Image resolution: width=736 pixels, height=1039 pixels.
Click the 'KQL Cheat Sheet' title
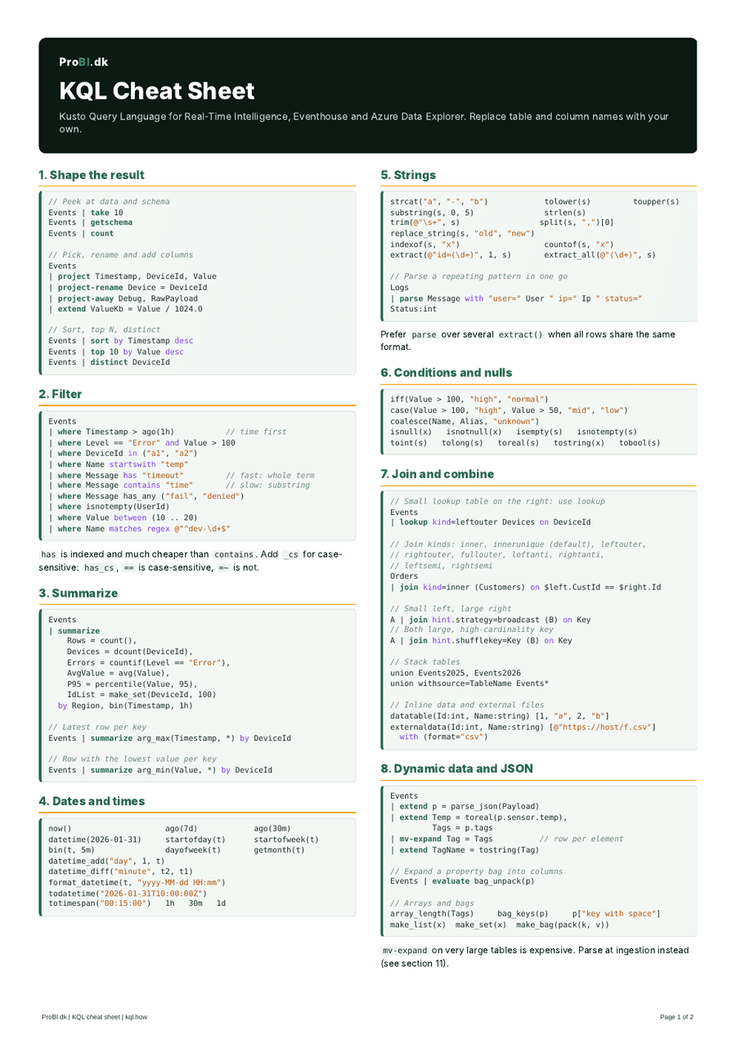pos(157,90)
